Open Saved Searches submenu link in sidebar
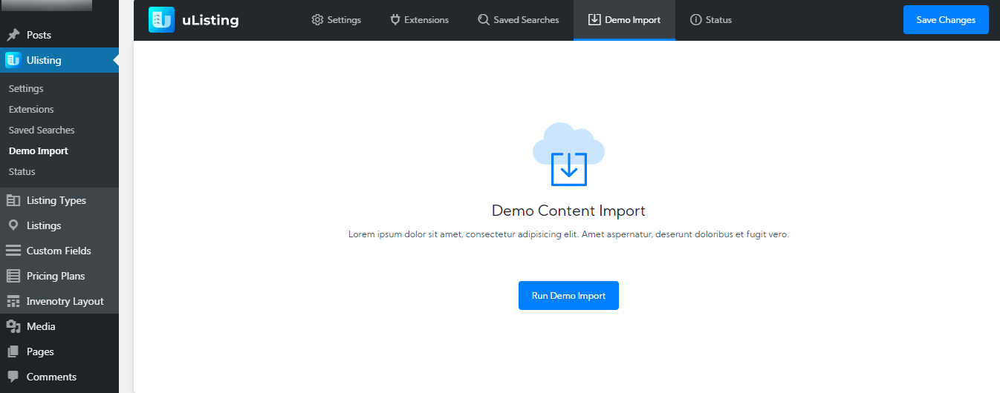 point(42,130)
